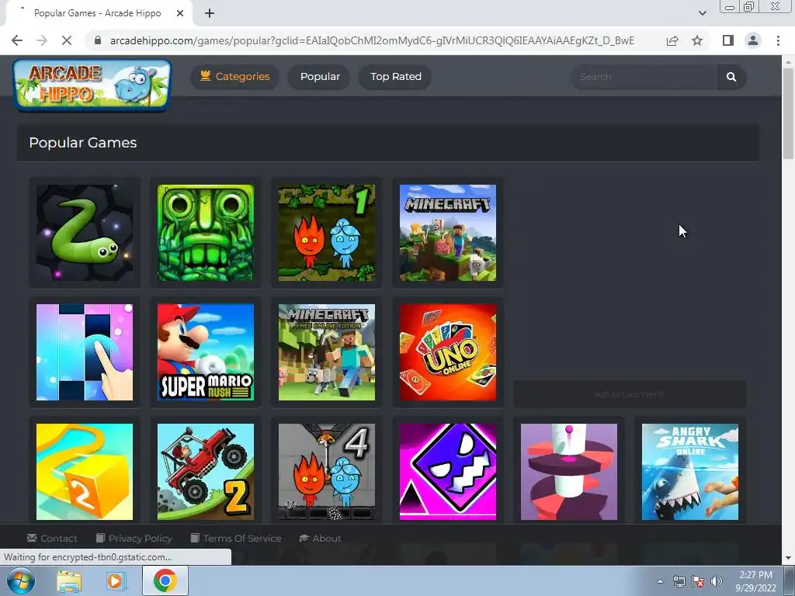The height and width of the screenshot is (596, 795).
Task: Open the Terms Of Service link
Action: coord(236,539)
